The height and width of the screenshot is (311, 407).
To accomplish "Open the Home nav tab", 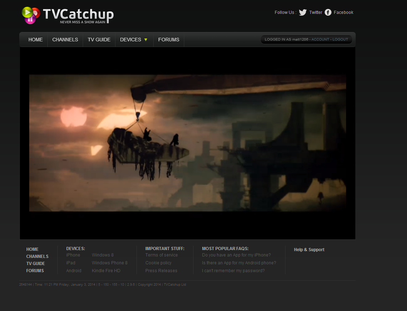I will click(x=36, y=40).
